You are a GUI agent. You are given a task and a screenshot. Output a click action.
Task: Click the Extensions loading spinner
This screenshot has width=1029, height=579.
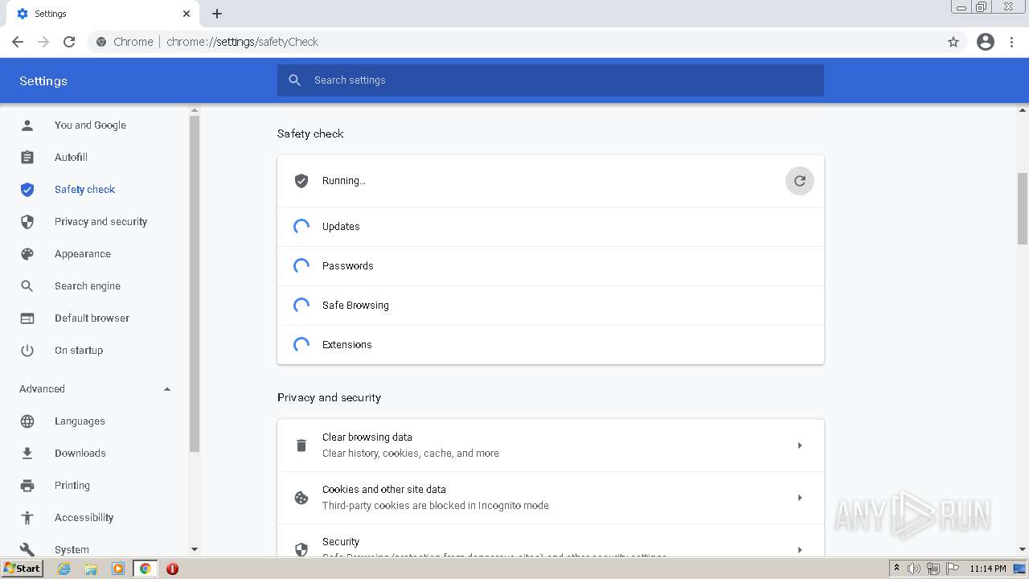[301, 345]
